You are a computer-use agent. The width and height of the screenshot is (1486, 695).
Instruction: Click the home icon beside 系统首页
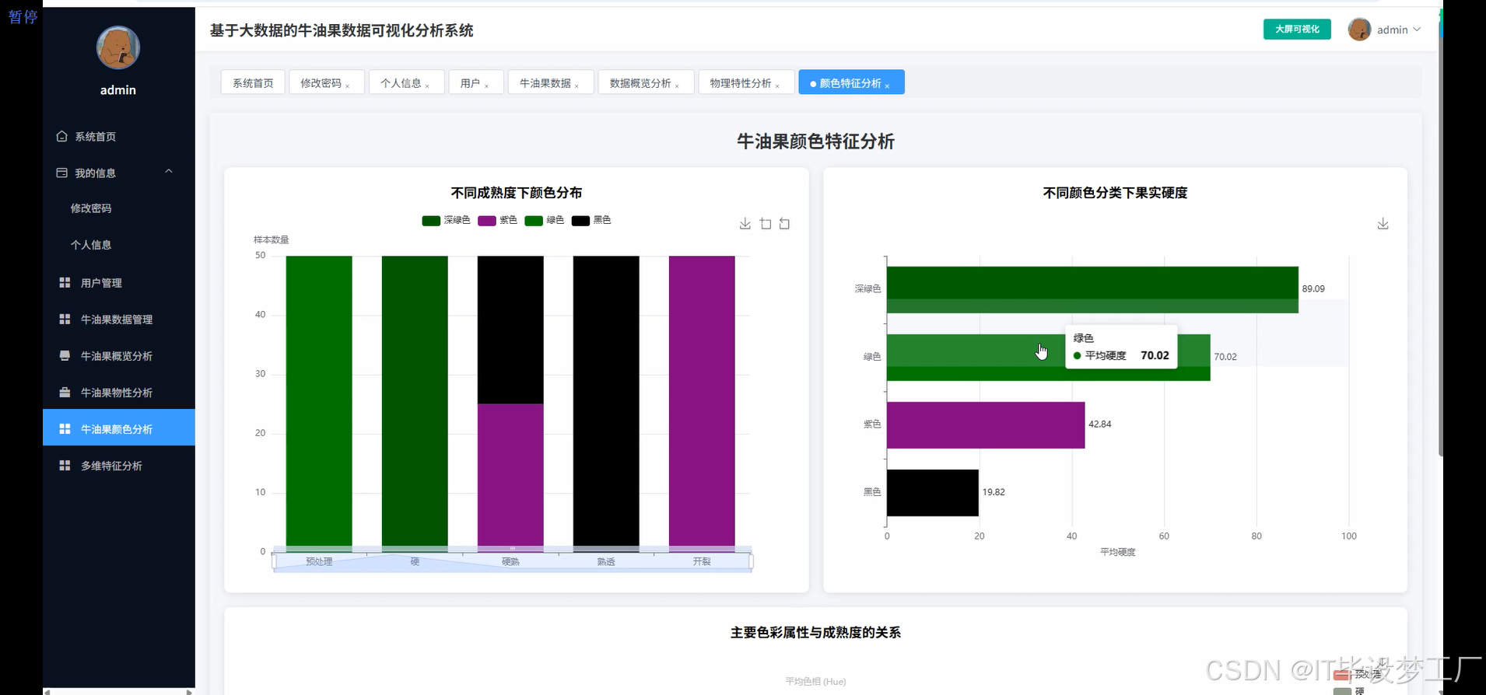click(x=62, y=136)
